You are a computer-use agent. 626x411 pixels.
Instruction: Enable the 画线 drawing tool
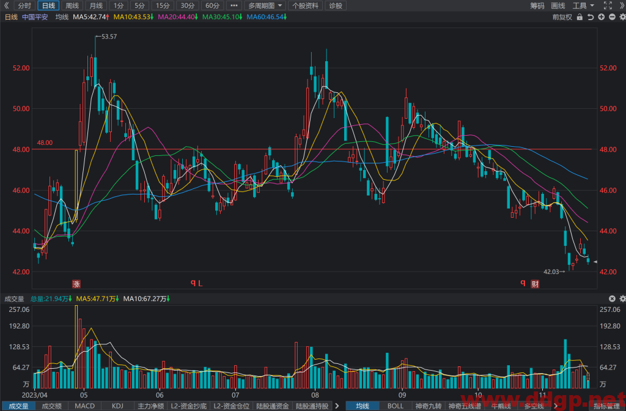coord(558,6)
